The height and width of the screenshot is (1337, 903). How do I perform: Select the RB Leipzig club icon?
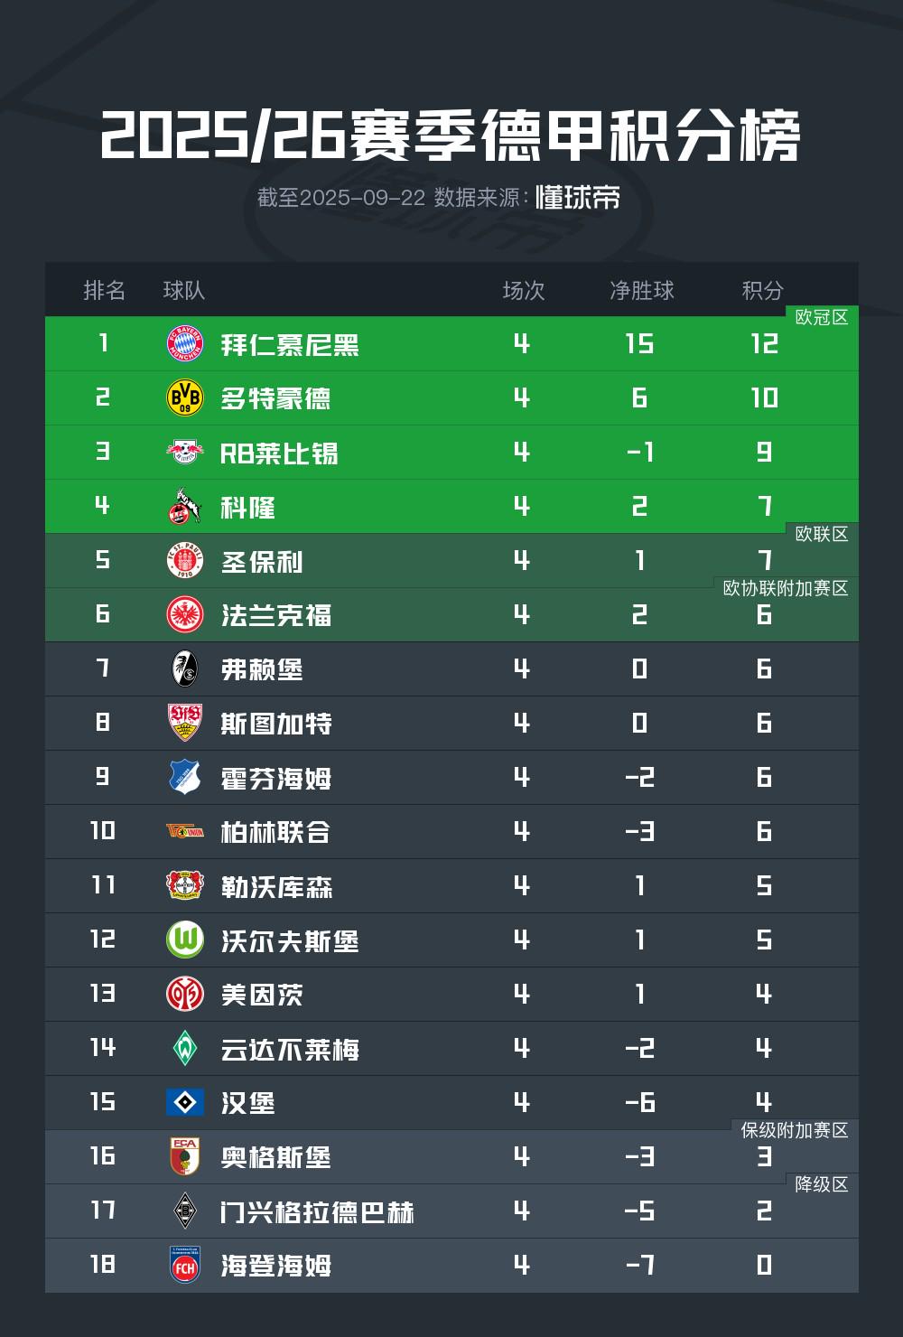pyautogui.click(x=185, y=452)
